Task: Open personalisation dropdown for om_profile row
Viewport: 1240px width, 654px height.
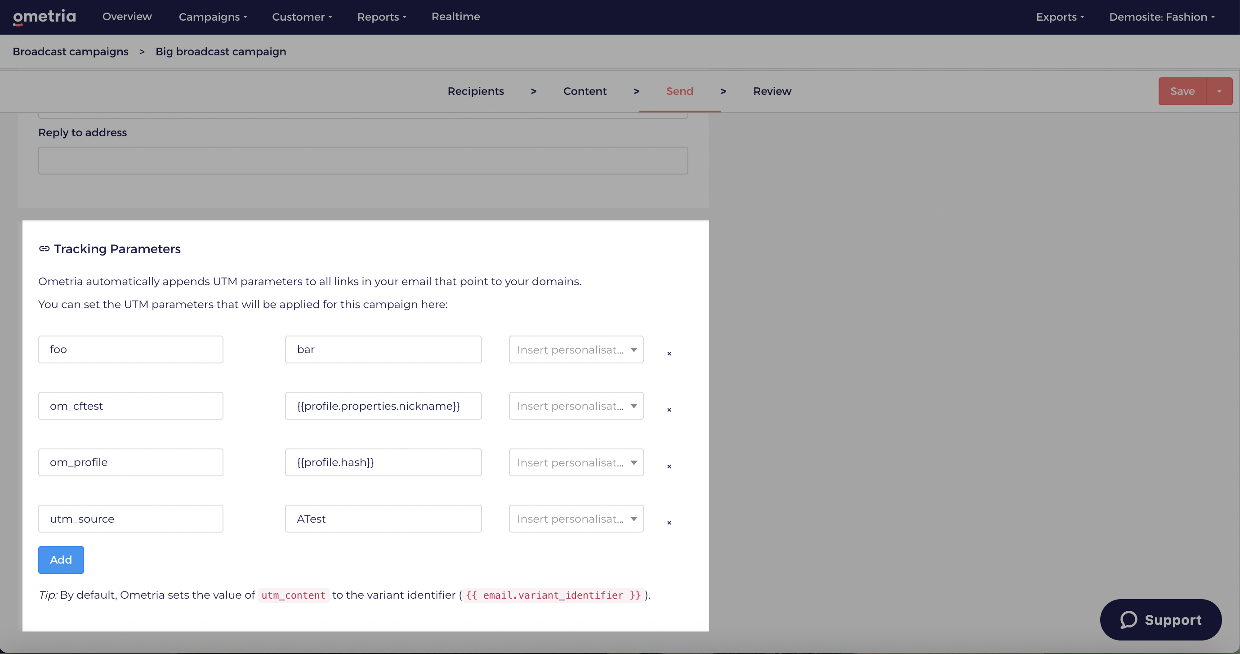Action: 576,462
